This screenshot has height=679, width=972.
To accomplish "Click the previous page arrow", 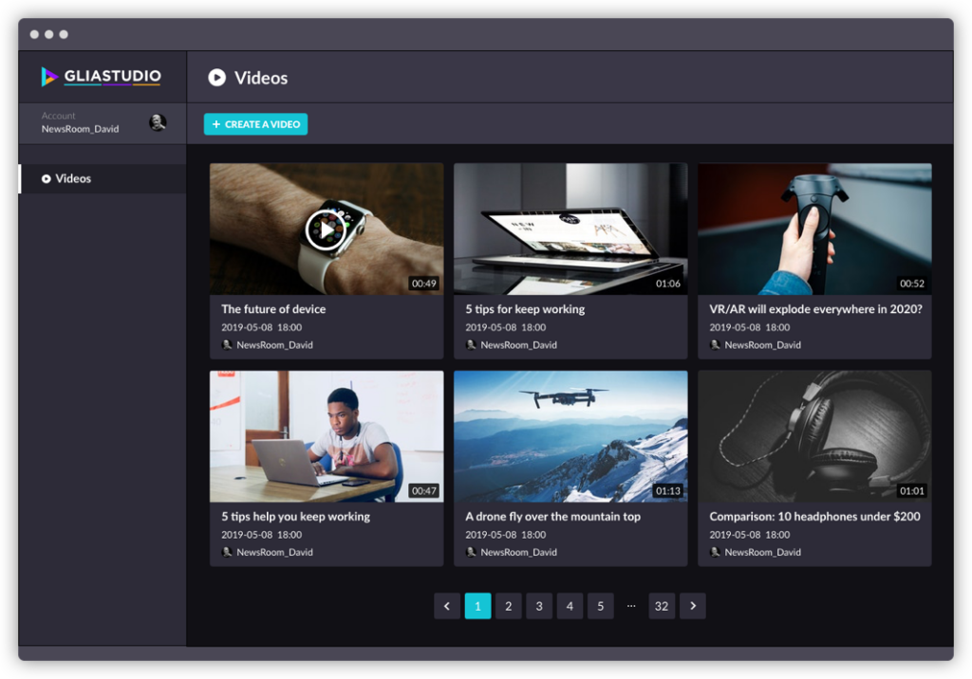I will point(447,605).
